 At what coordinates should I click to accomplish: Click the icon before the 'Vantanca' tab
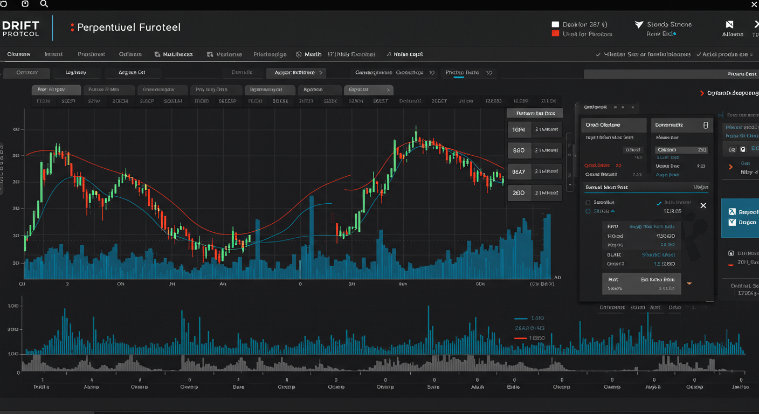click(x=210, y=54)
